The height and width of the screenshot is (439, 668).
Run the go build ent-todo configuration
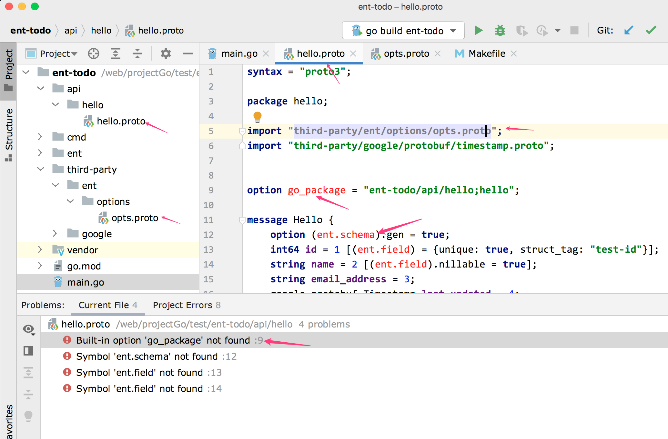point(479,31)
